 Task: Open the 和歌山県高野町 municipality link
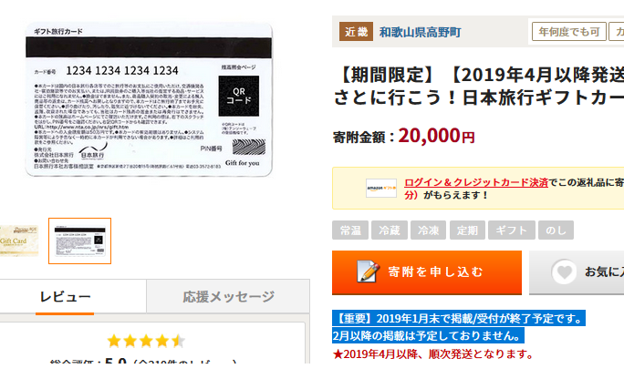pyautogui.click(x=420, y=32)
